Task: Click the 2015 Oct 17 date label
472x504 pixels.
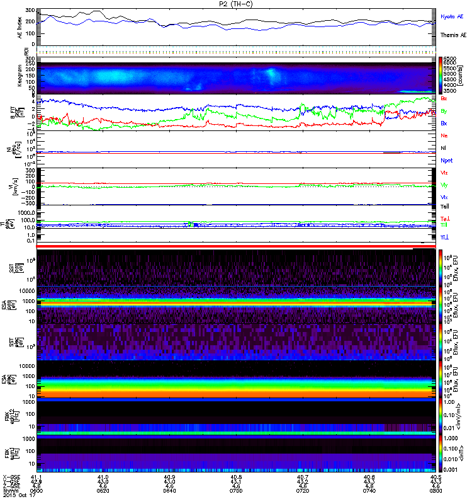Action: pyautogui.click(x=18, y=496)
